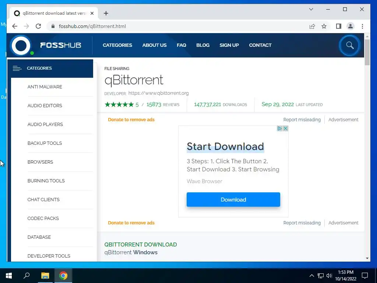Open the site search magnifier icon
The height and width of the screenshot is (283, 377).
(350, 45)
